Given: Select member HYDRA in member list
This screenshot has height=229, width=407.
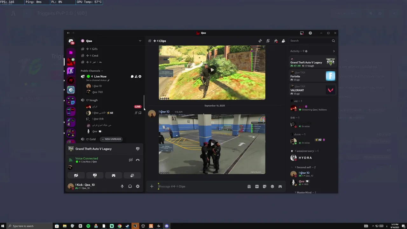Looking at the screenshot, I should (313, 158).
